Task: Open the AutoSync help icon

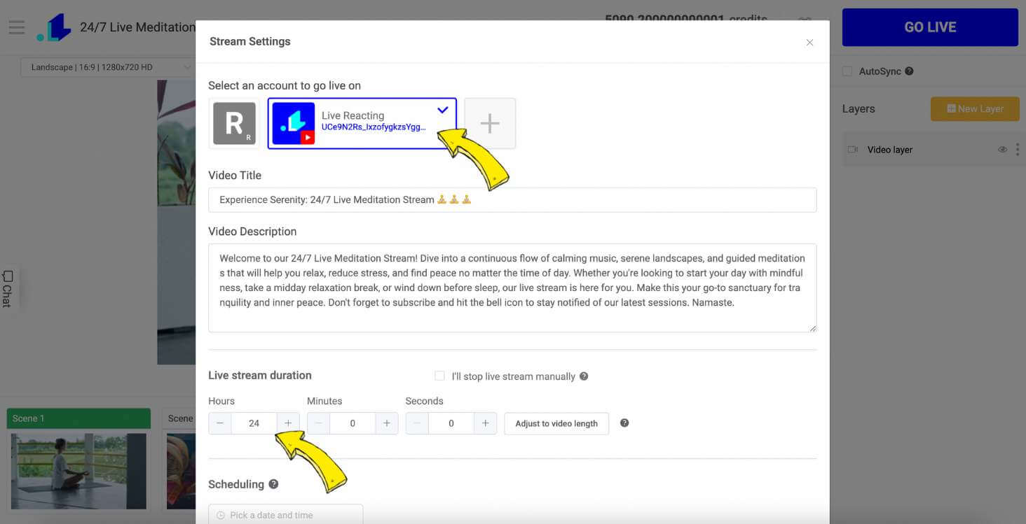Action: point(909,71)
